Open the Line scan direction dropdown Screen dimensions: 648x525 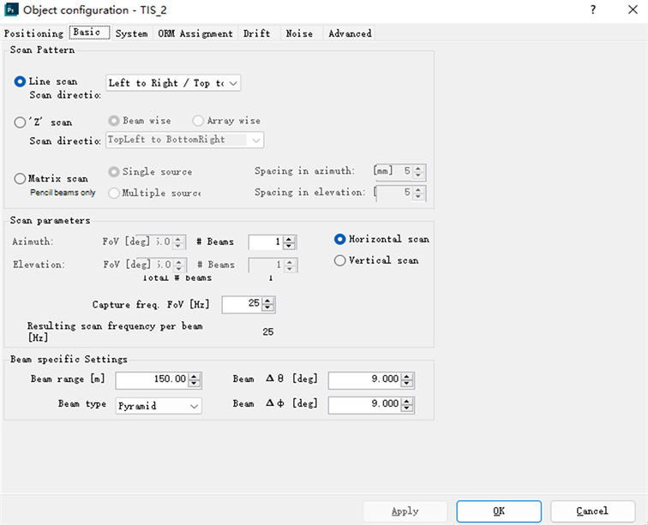(173, 83)
